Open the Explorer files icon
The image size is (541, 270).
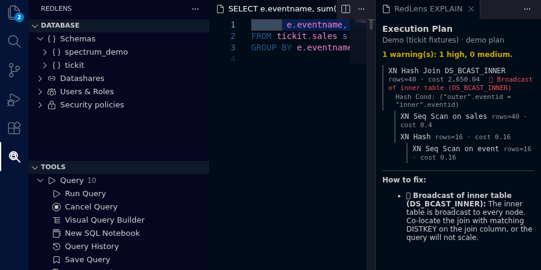14,13
